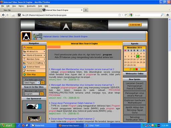Reload the page with the refresh icon
The image size is (171, 128).
(x=126, y=15)
